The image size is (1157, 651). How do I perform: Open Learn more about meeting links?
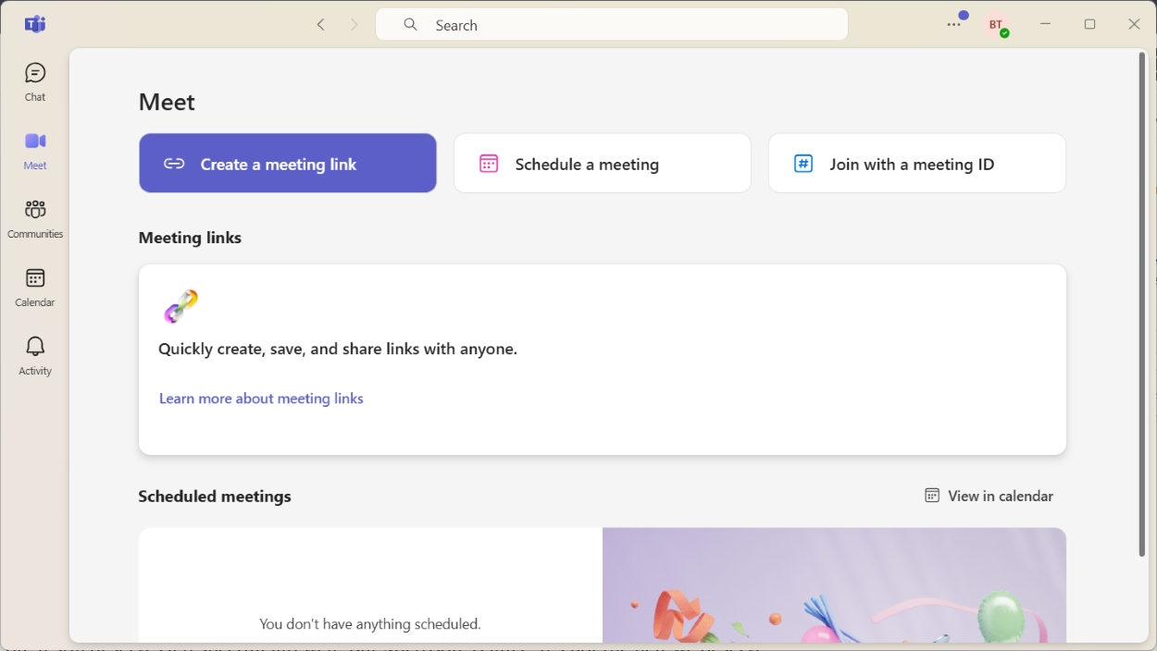tap(261, 398)
